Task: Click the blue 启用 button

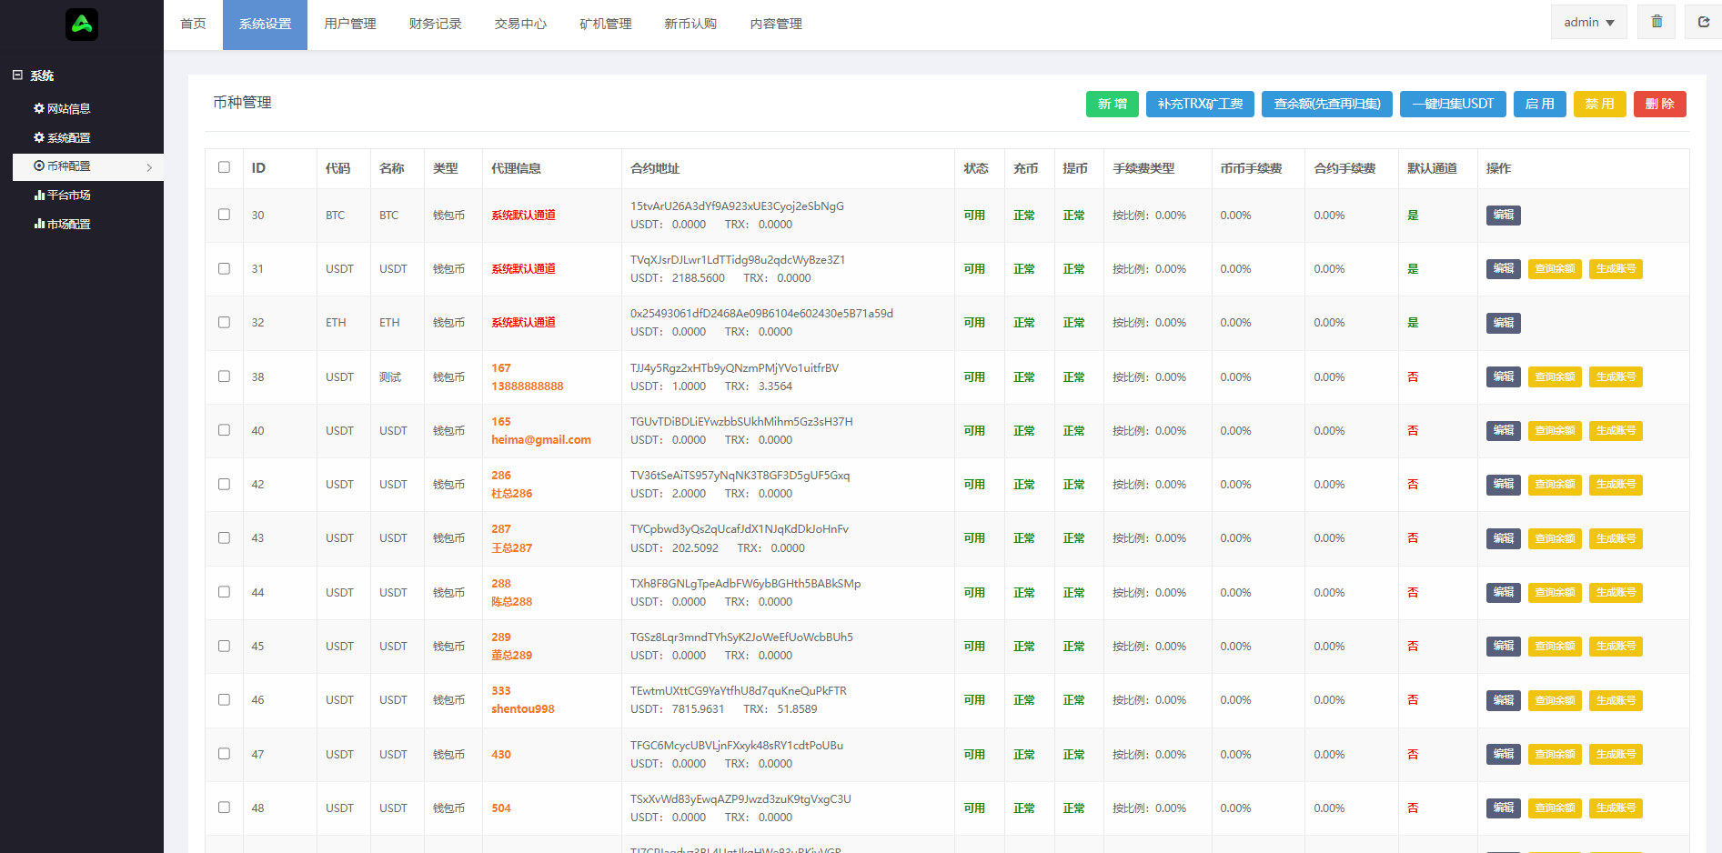Action: click(x=1540, y=104)
